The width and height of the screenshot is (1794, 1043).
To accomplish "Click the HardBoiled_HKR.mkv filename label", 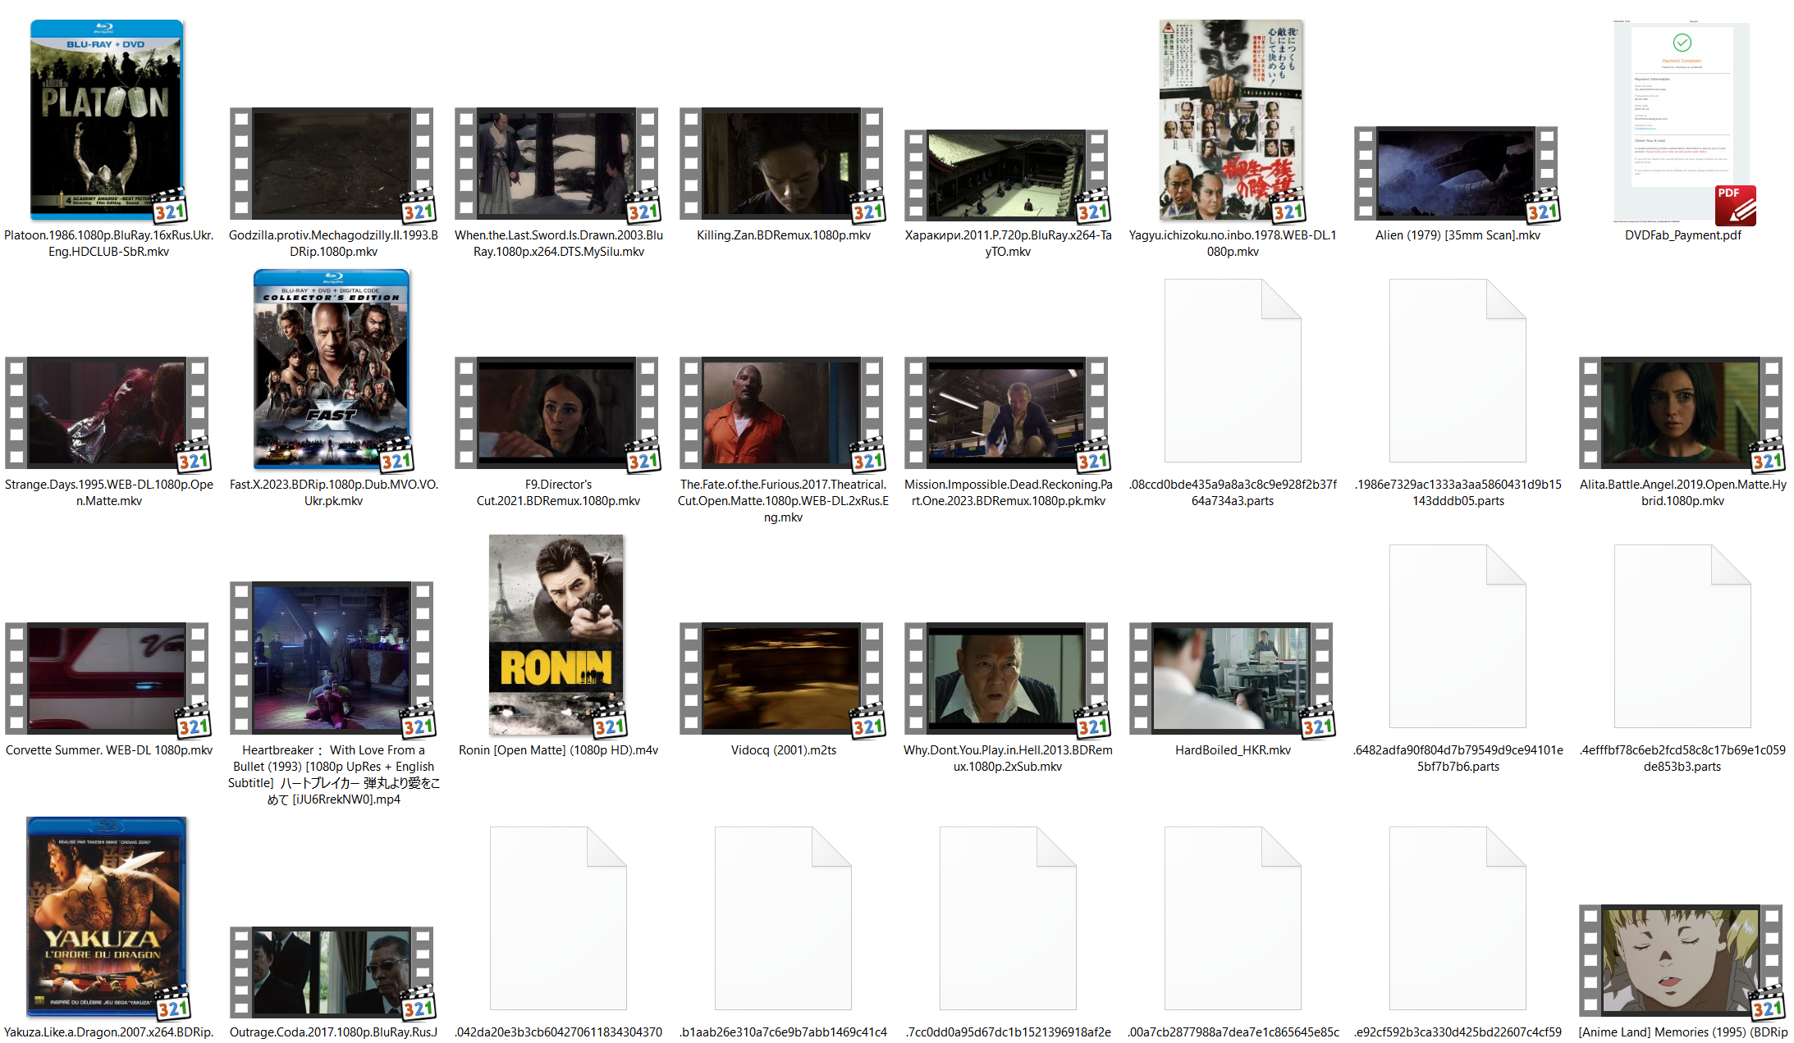I will coord(1233,750).
